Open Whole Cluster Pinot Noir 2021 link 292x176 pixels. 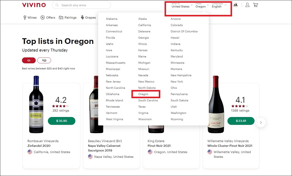click(230, 146)
